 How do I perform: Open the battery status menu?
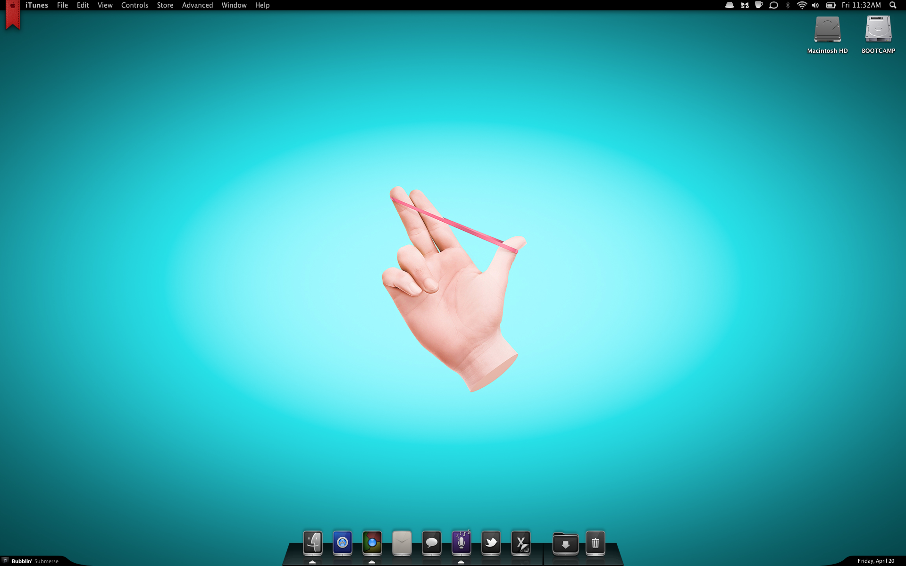pos(831,5)
